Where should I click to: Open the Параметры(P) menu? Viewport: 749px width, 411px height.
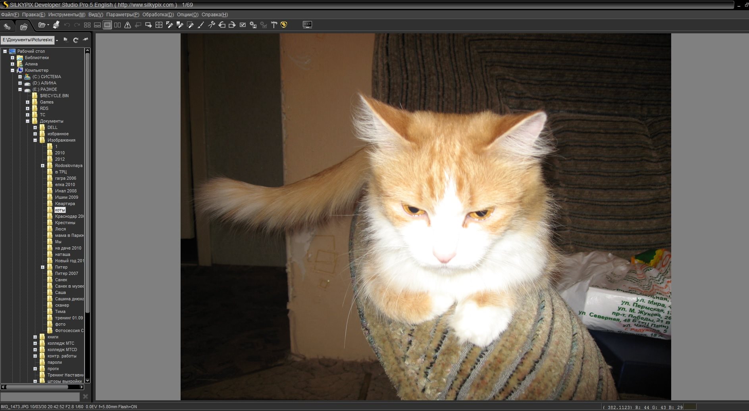pos(123,15)
